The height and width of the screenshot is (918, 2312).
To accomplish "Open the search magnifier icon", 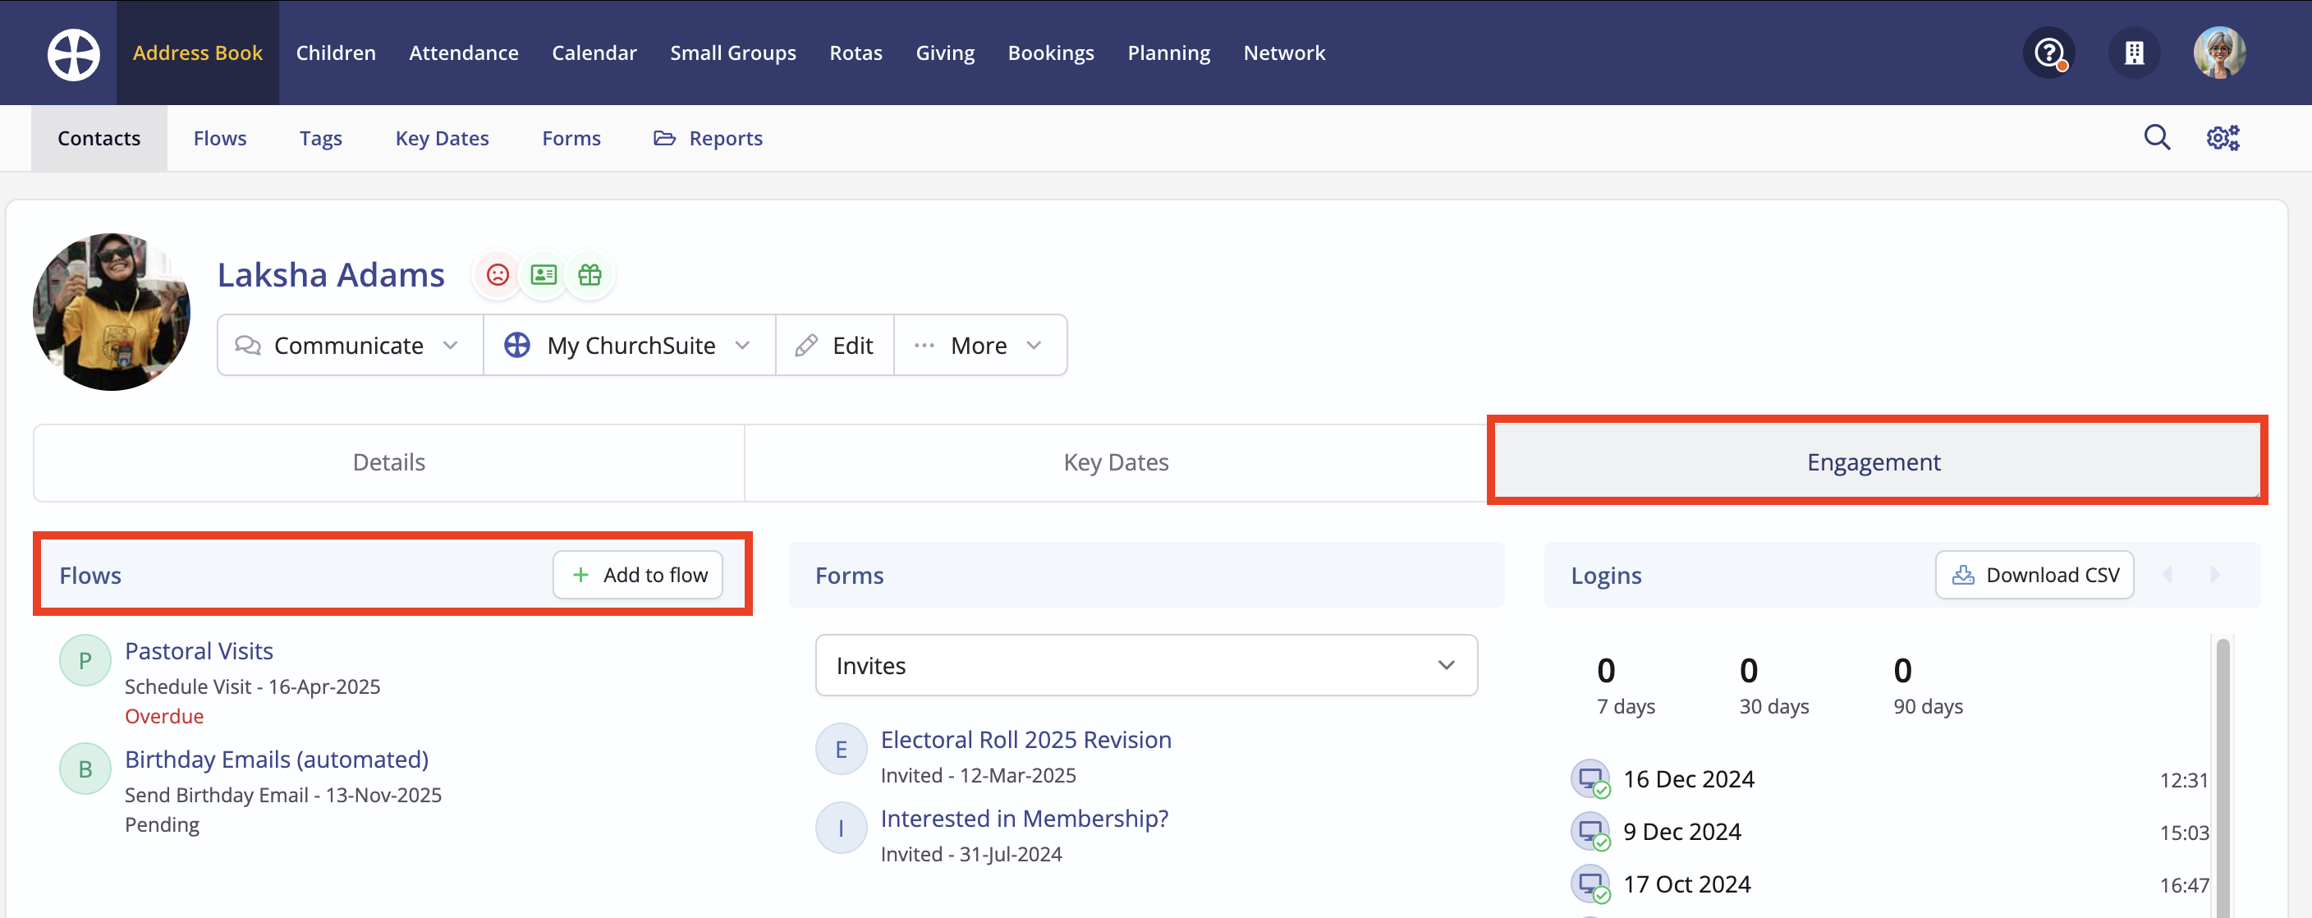I will point(2156,138).
